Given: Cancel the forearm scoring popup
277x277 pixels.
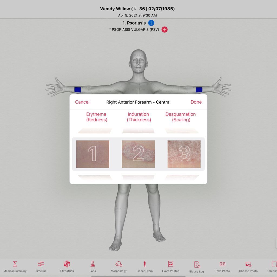Looking at the screenshot, I should coord(82,102).
